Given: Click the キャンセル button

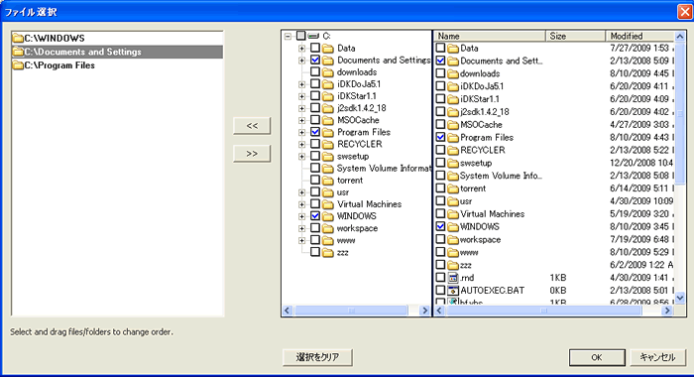Looking at the screenshot, I should pos(657,357).
